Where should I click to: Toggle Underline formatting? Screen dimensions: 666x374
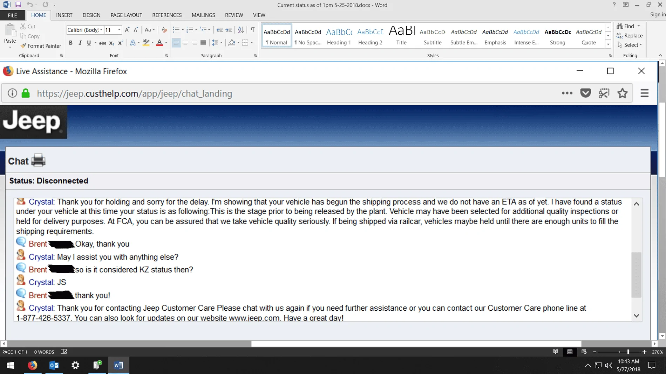[89, 43]
